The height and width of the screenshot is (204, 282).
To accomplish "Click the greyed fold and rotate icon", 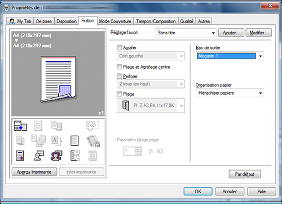I will point(92,126).
